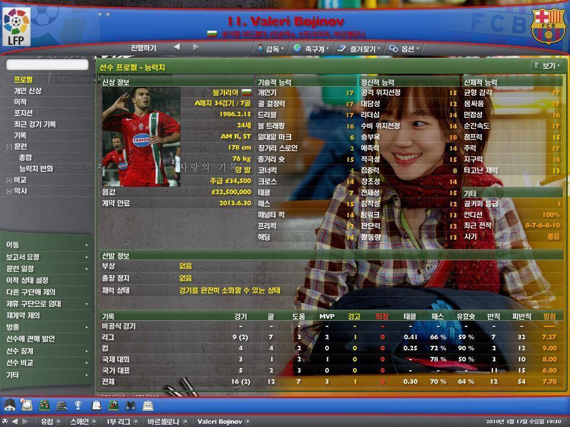Click the 바르셀로나 breadcrumb link
The image size is (570, 427).
162,421
